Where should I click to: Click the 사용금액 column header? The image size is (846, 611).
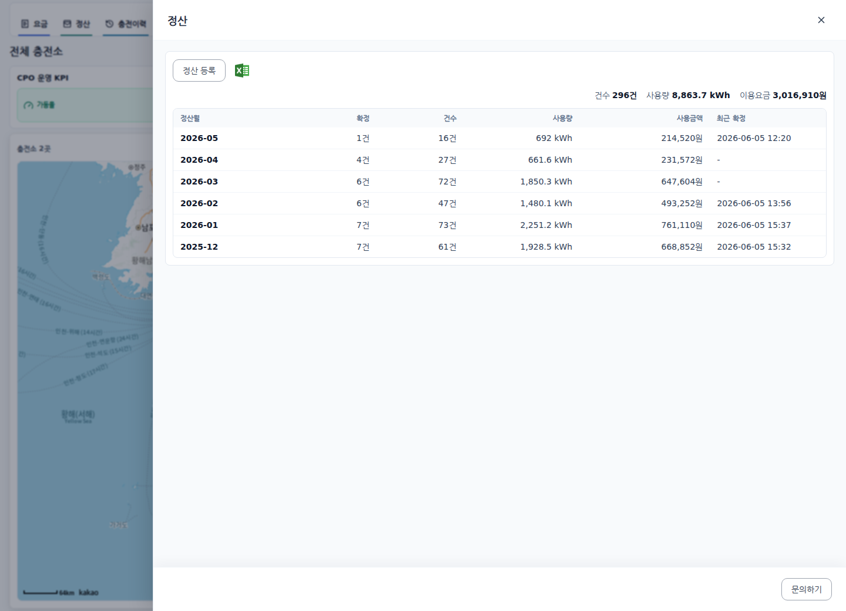[x=690, y=118]
